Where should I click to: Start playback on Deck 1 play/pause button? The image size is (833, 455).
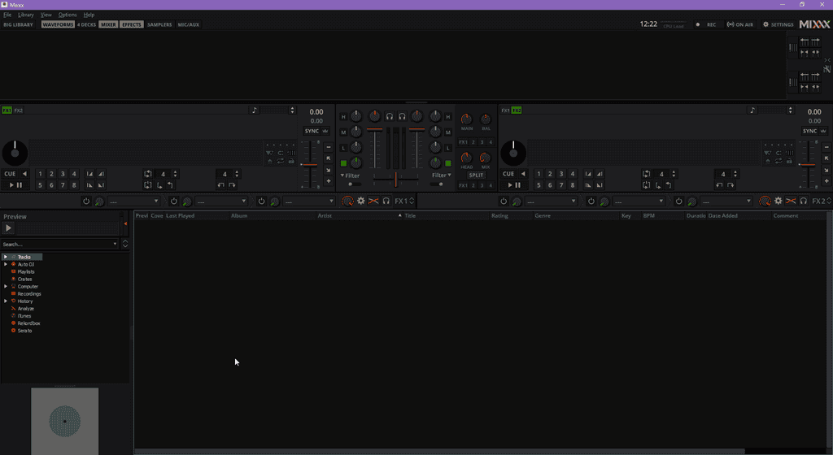[x=15, y=185]
